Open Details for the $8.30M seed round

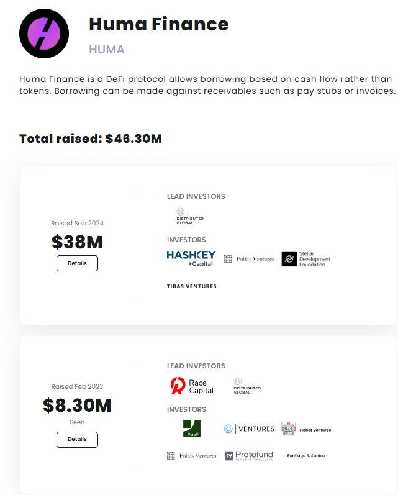tap(77, 439)
